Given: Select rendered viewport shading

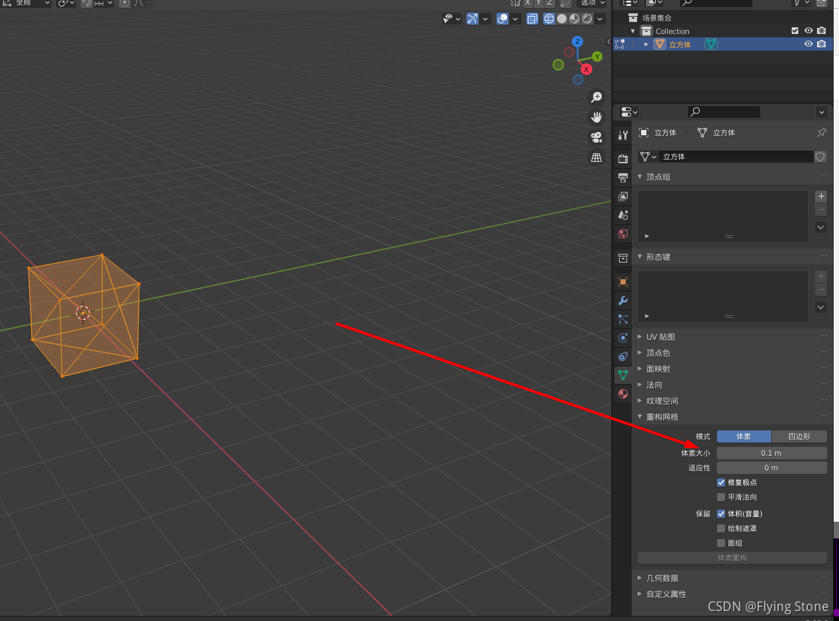Looking at the screenshot, I should click(x=587, y=19).
